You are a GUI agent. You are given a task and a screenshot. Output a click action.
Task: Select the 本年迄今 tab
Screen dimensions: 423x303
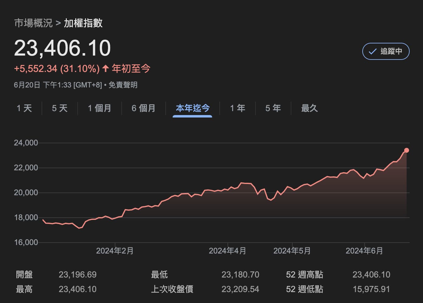point(192,108)
